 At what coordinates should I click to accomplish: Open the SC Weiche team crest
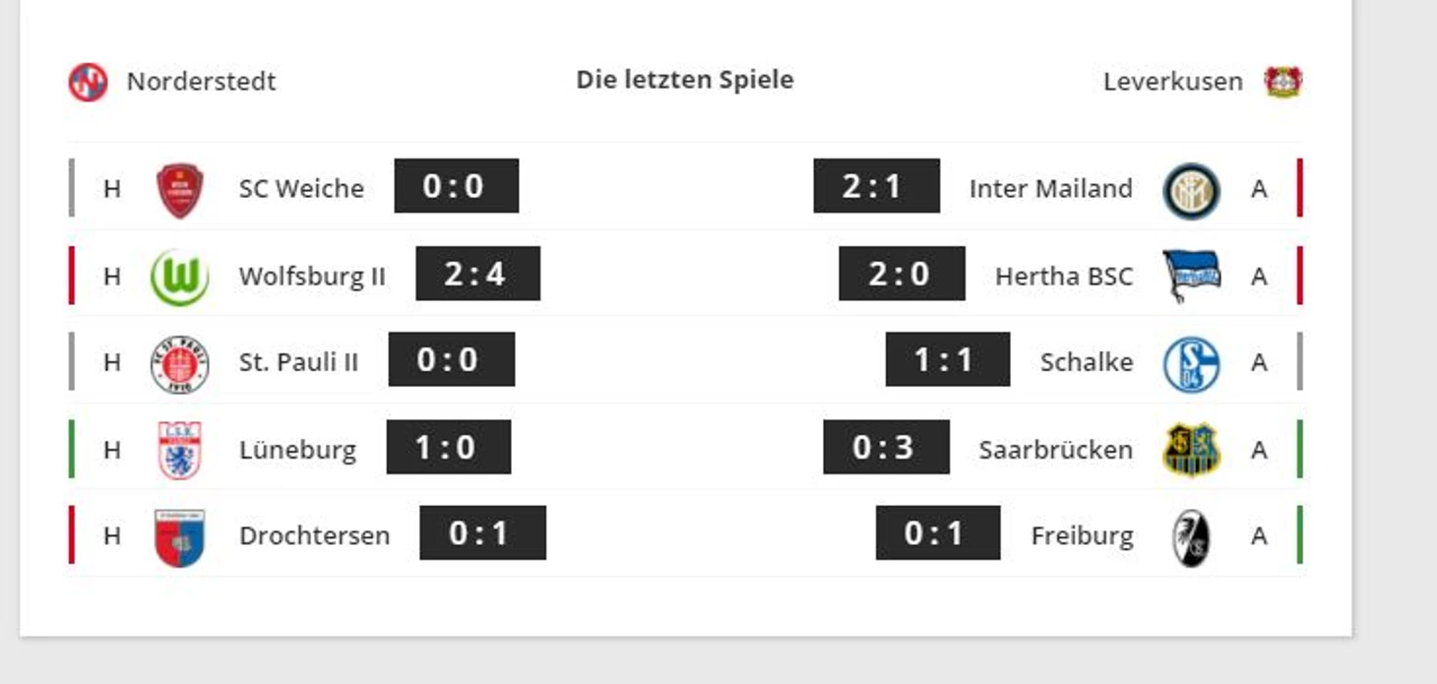(179, 190)
